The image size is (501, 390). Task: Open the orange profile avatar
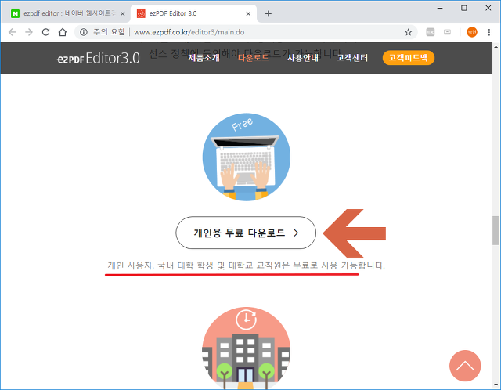pos(472,32)
